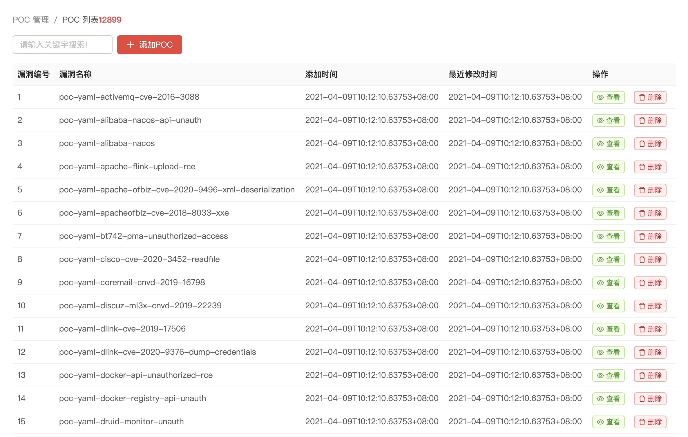Image resolution: width=688 pixels, height=437 pixels.
Task: Delete the poc-yaml-apache-flink-upload-rce entry
Action: click(650, 167)
